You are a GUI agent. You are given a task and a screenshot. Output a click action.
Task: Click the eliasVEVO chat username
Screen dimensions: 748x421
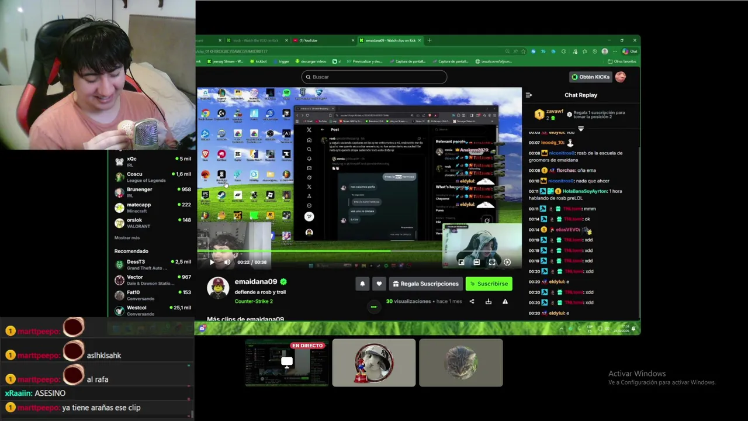click(x=566, y=230)
